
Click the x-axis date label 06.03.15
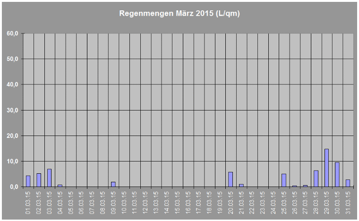pos(81,202)
